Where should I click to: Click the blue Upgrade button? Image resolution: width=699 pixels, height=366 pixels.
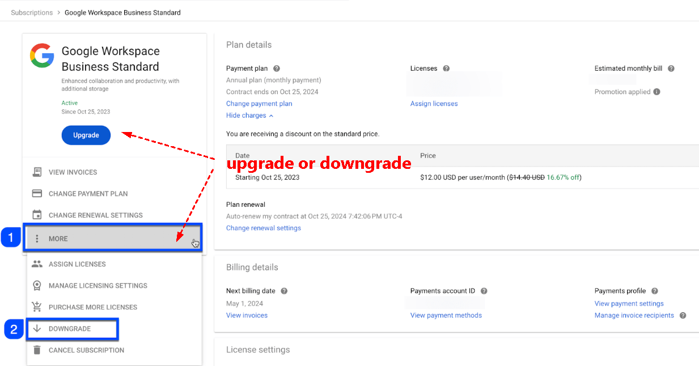(86, 135)
